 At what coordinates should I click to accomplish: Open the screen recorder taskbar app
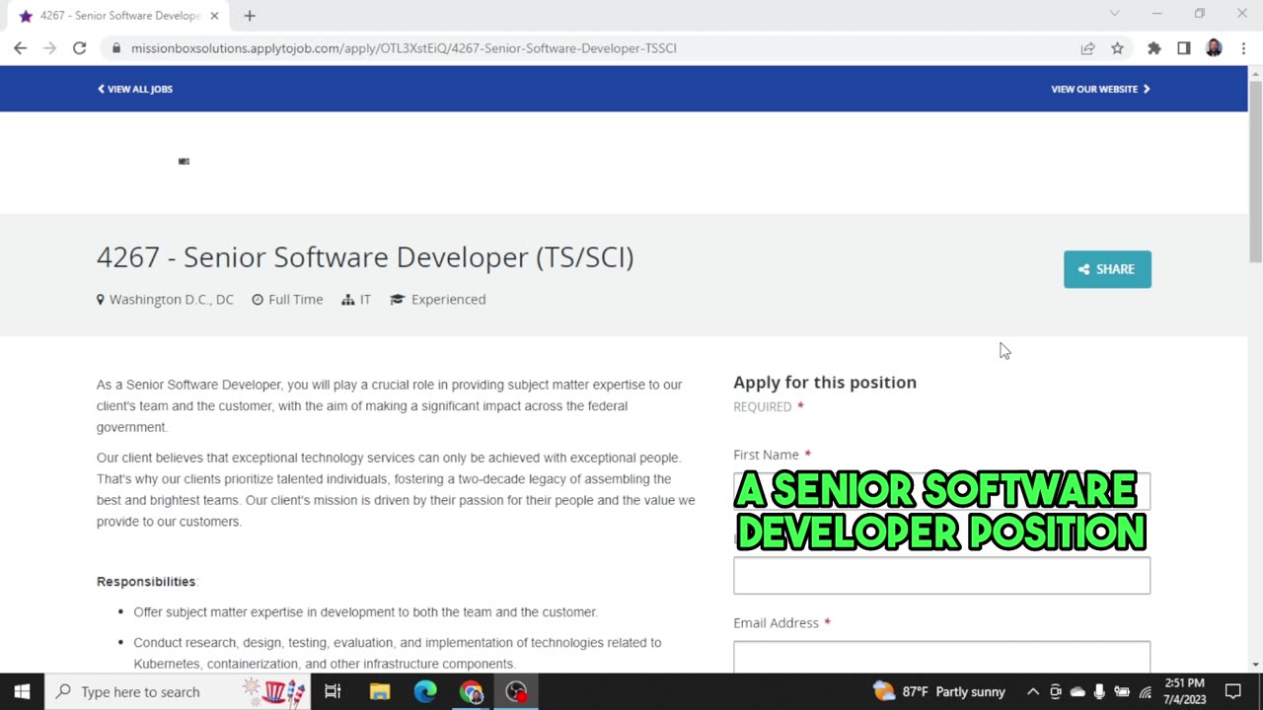(x=516, y=691)
